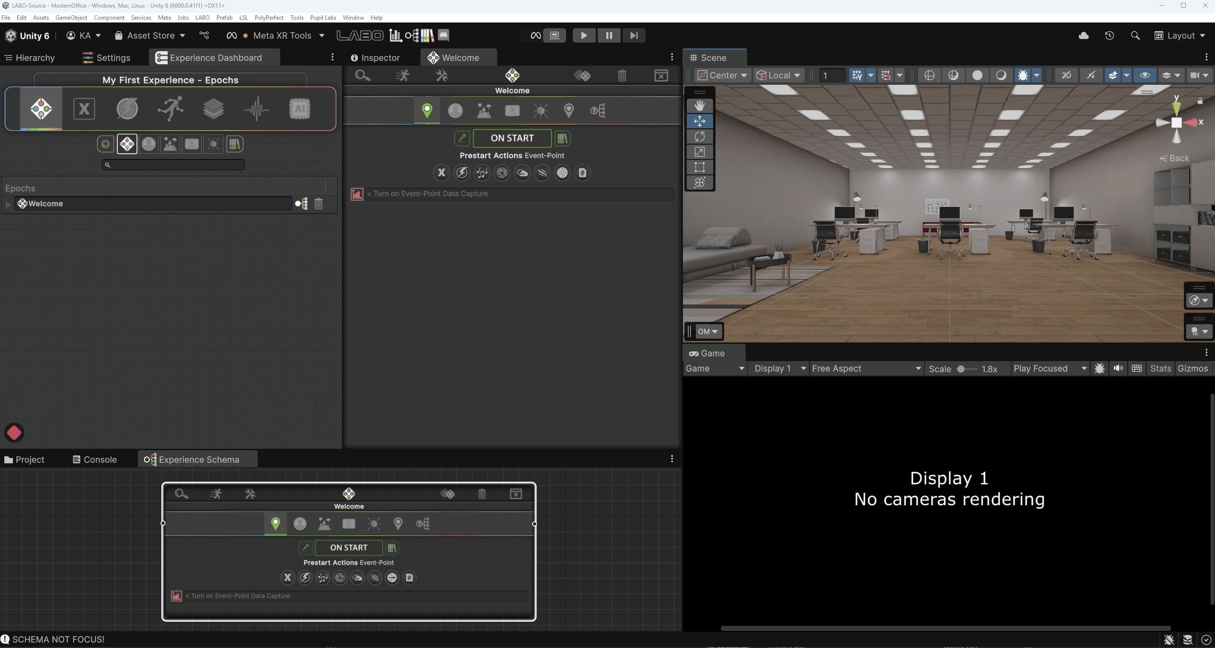Viewport: 1215px width, 648px height.
Task: Click the AI chip icon in dashboard
Action: point(300,109)
